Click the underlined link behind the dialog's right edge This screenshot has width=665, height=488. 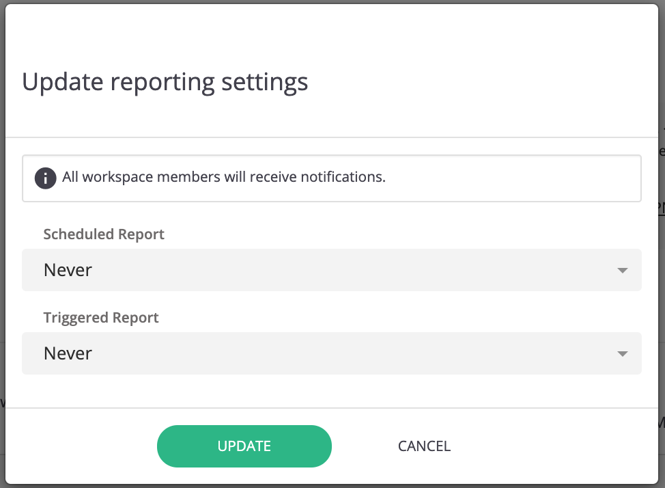coord(661,208)
